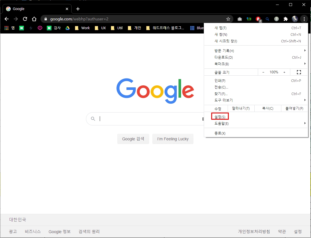This screenshot has width=311, height=238.
Task: Open the lightning bolt bookmark
Action: point(31,28)
